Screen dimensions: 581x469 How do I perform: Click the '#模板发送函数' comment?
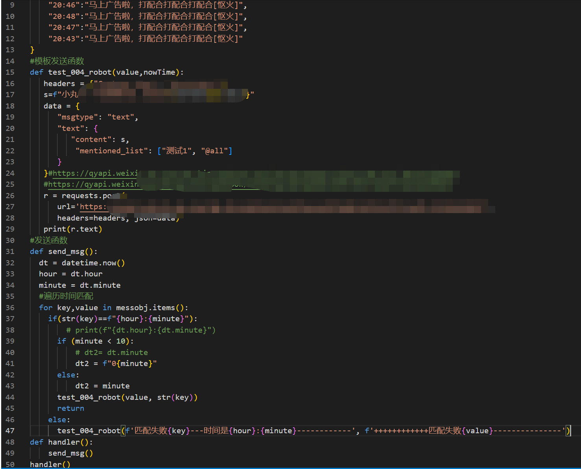(57, 61)
